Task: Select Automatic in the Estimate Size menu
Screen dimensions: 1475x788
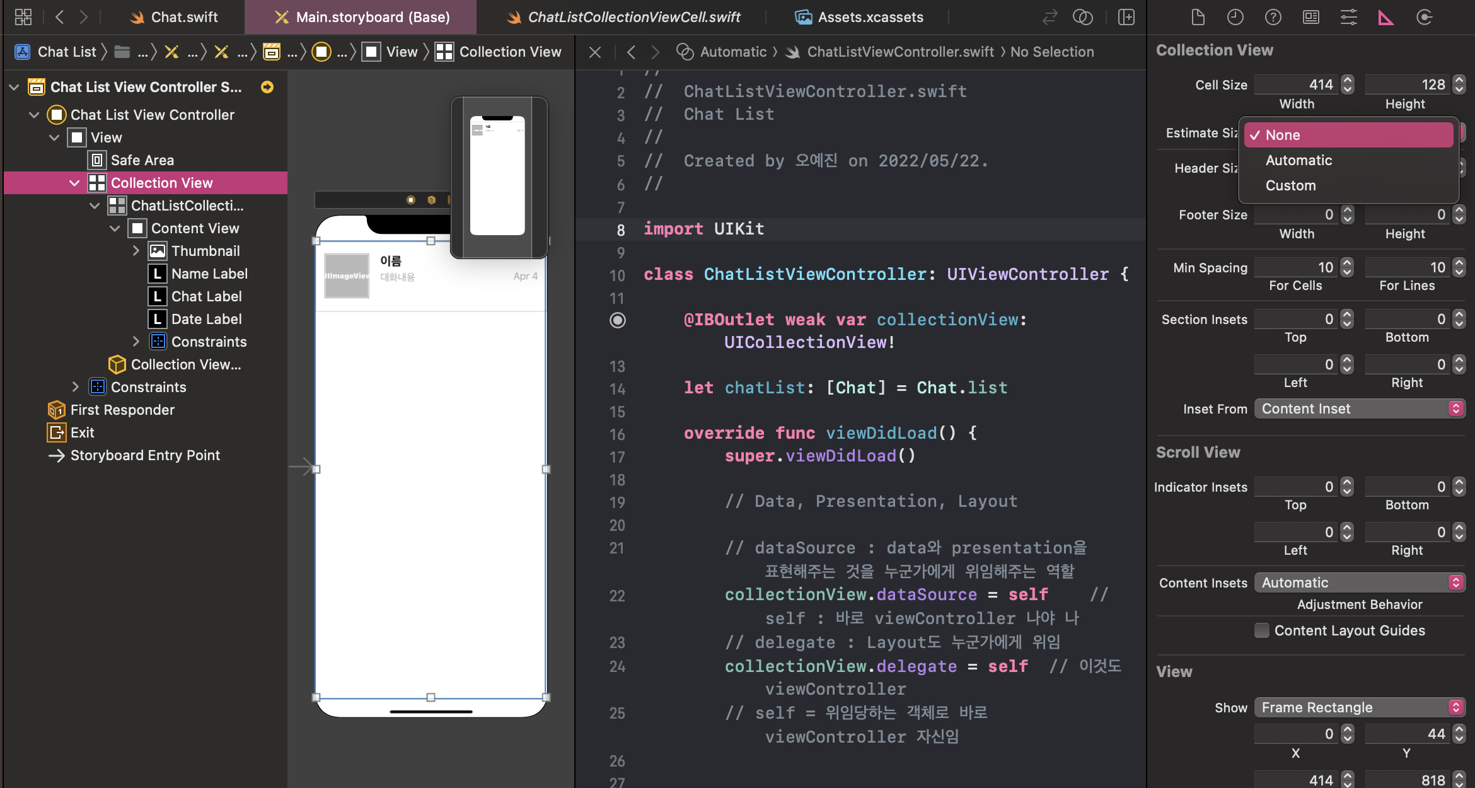Action: click(x=1299, y=160)
